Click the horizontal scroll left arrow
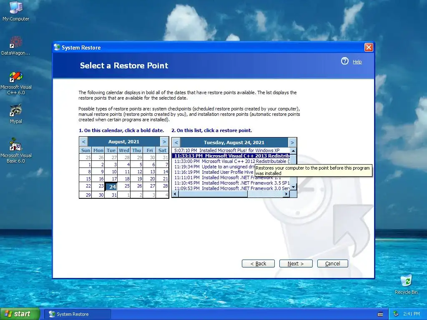Screen dimensions: 427x320 pyautogui.click(x=176, y=194)
